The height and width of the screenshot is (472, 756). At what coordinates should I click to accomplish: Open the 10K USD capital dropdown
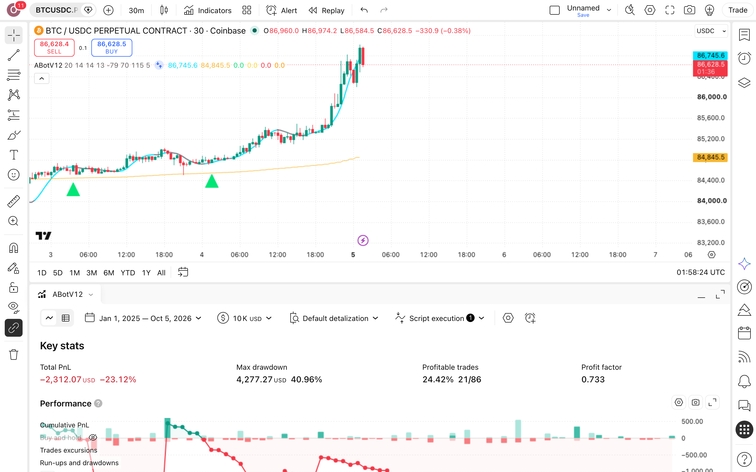point(245,318)
